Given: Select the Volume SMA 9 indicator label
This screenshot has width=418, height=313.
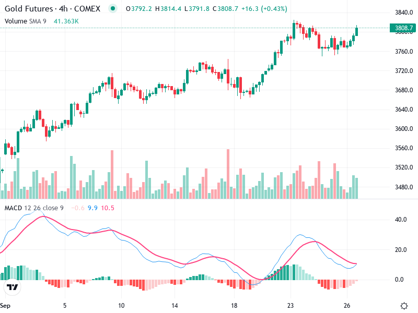Looking at the screenshot, I should point(26,21).
